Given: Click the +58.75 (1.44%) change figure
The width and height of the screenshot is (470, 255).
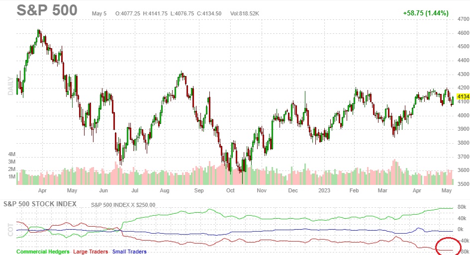Looking at the screenshot, I should point(426,13).
